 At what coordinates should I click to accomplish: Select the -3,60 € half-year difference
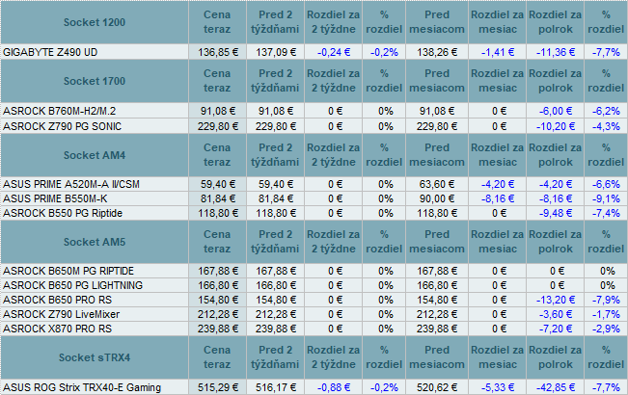[555, 314]
